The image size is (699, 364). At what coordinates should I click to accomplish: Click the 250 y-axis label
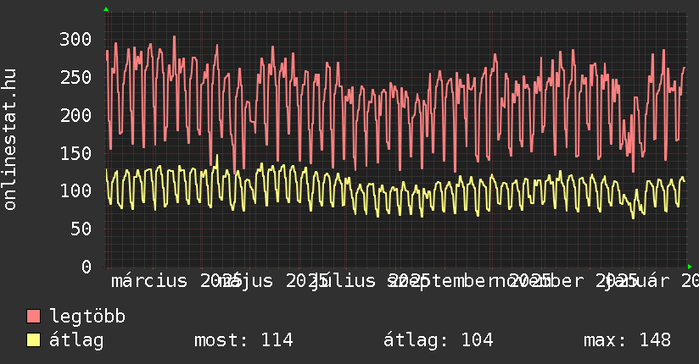pyautogui.click(x=75, y=77)
